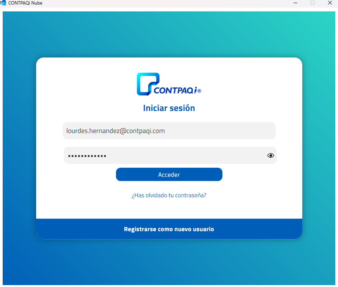Click the registered trademark symbol beside the logo
This screenshot has height=287, width=338.
[199, 91]
